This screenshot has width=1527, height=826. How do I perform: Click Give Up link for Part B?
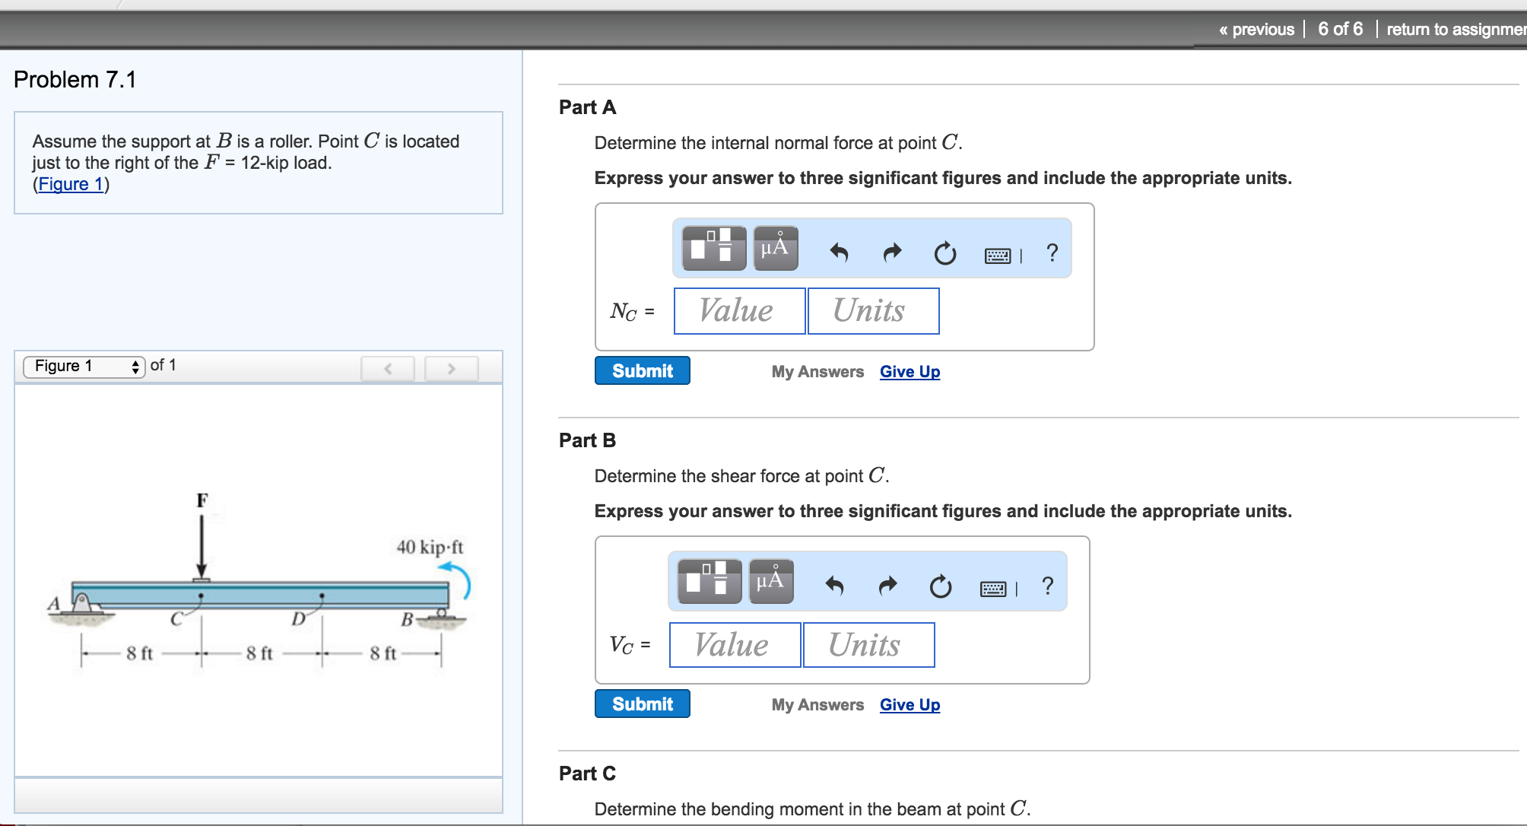[910, 705]
